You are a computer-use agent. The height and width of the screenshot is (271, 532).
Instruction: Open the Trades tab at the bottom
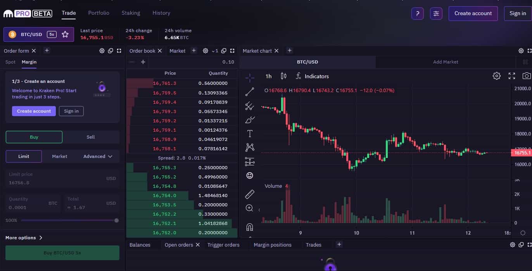(314, 244)
